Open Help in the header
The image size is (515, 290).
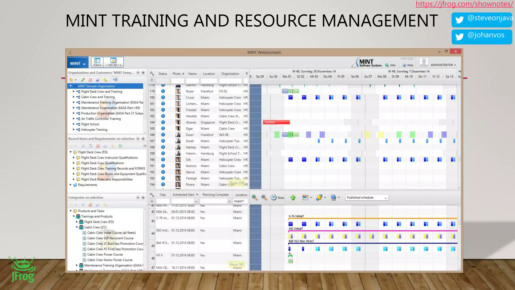408,65
